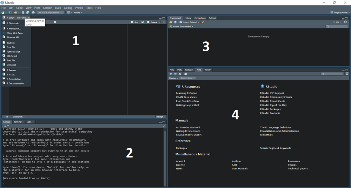Viewport: 351px width, 188px height.
Task: Open the History tab
Action: [x=188, y=18]
